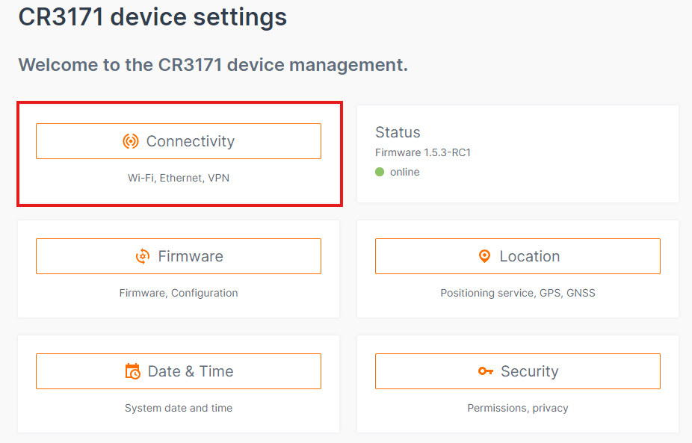This screenshot has width=692, height=443.
Task: Select the Firmware 1.5.3-RC1 version text
Action: (423, 152)
